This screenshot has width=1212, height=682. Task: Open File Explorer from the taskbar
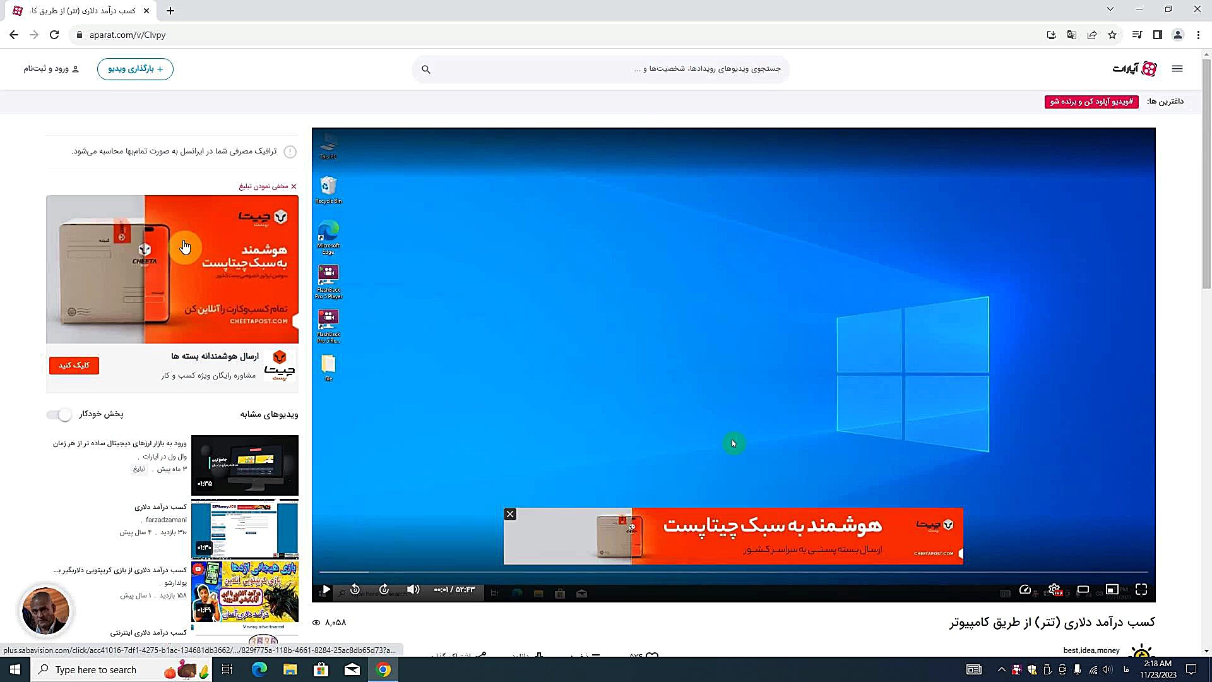[290, 669]
